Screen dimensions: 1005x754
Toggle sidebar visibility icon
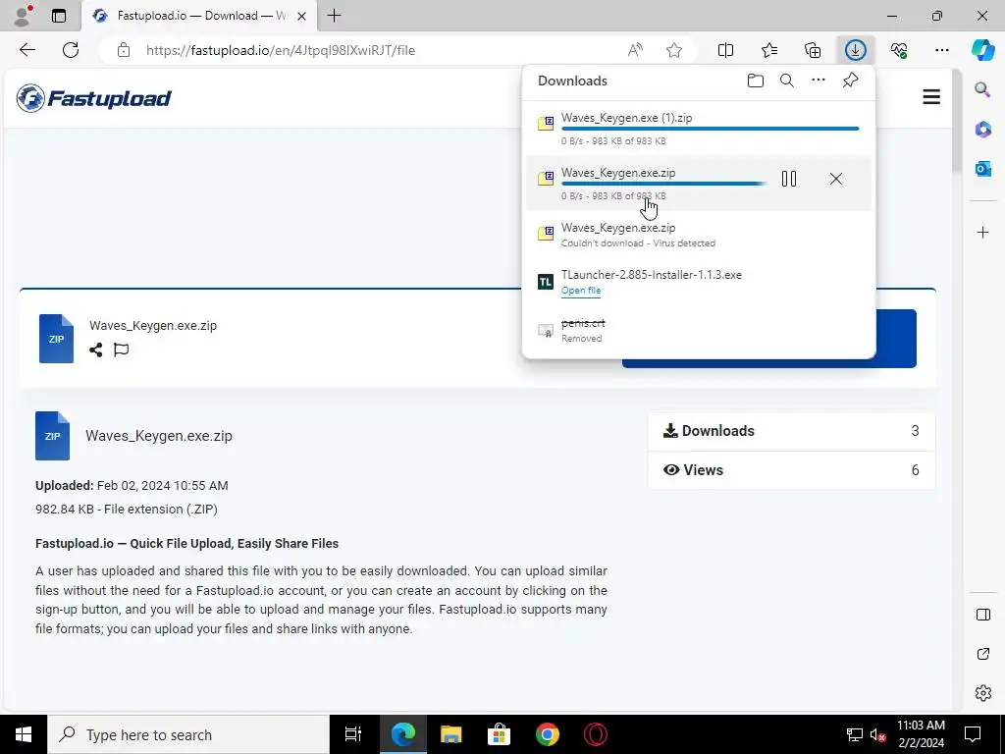(982, 615)
